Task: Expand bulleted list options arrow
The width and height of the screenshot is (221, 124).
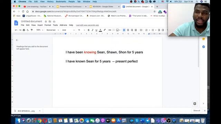Action: click(156, 30)
